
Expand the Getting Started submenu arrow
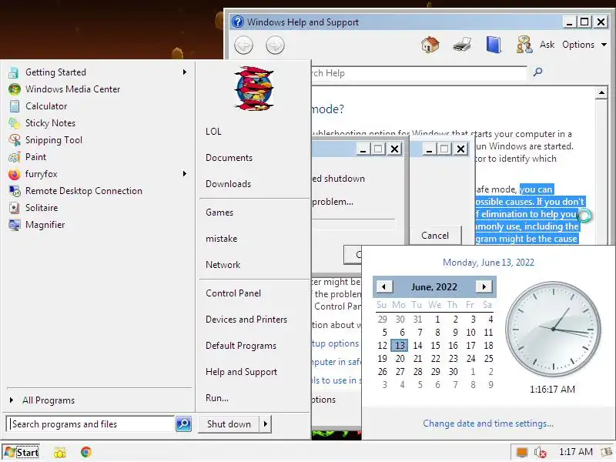(184, 72)
